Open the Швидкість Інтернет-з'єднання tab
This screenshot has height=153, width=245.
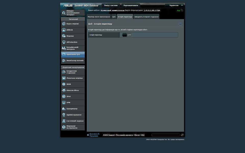click(x=146, y=17)
